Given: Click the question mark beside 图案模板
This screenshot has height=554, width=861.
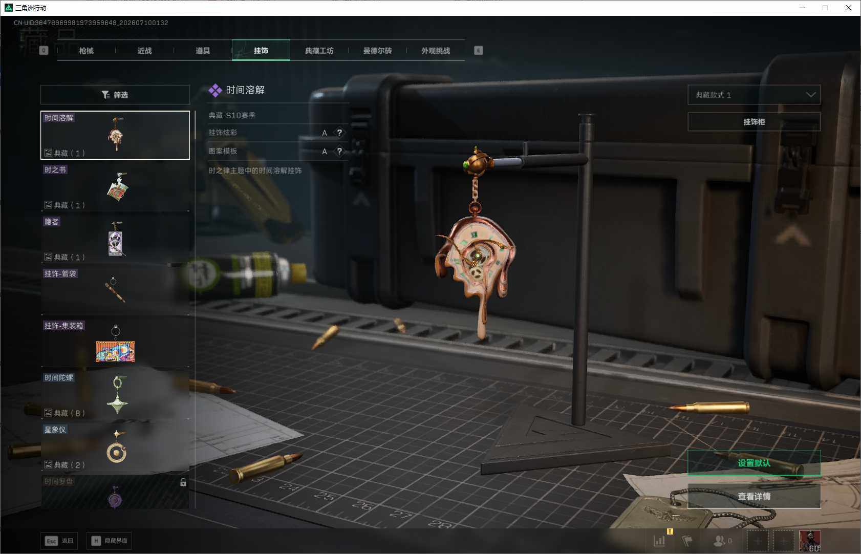Looking at the screenshot, I should click(x=339, y=151).
